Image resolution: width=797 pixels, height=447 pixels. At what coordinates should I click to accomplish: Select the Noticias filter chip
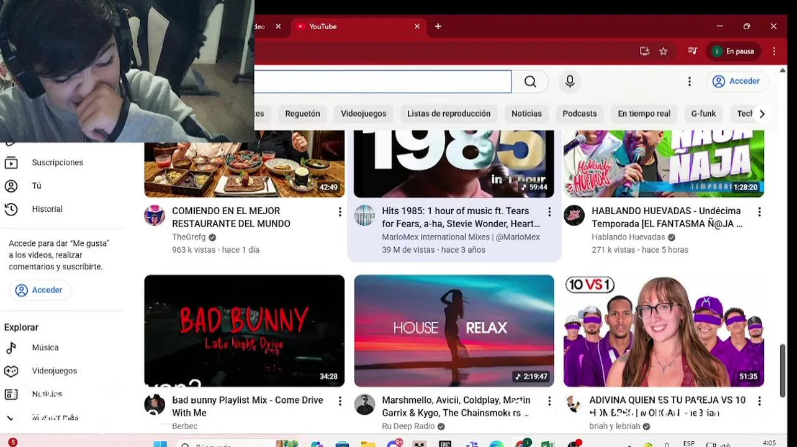point(526,114)
